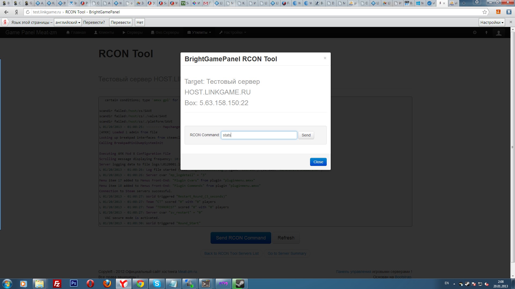Click the 'Box: 5.63.158.150:22' text

[x=216, y=103]
